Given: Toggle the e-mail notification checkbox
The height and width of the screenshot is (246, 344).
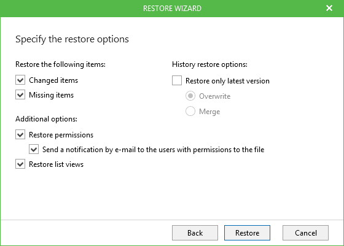Looking at the screenshot, I should pos(34,150).
